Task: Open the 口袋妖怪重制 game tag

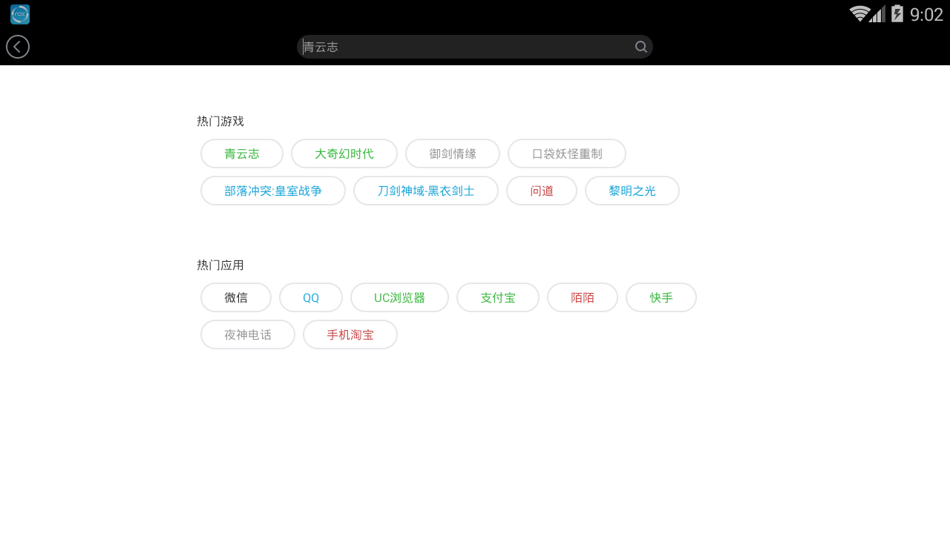Action: pos(567,154)
